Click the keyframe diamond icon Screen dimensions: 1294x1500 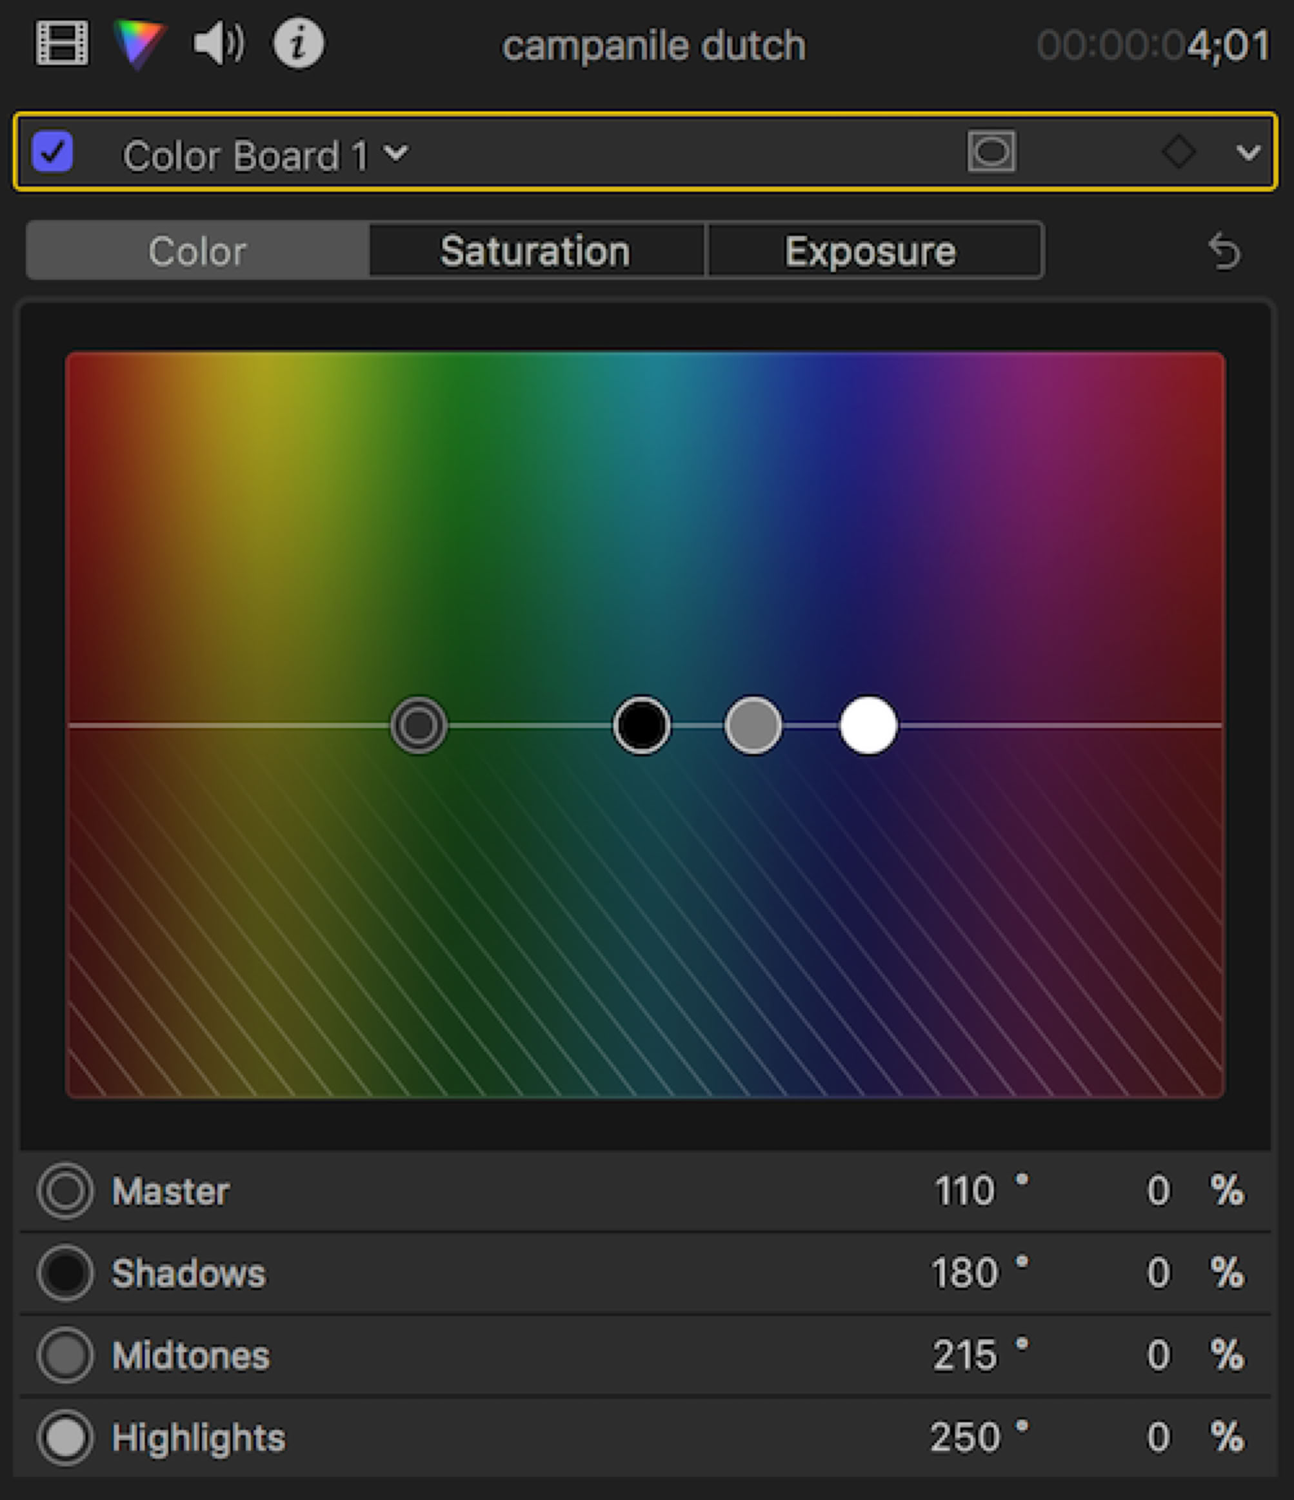coord(1178,152)
